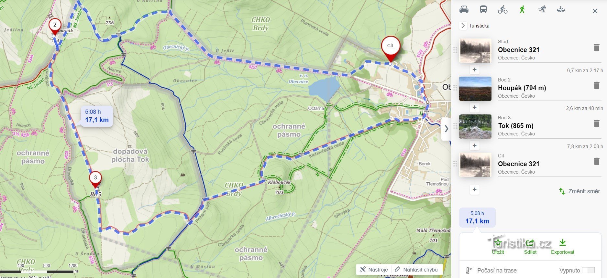Remove Tok (865 m) waypoint
Image resolution: width=607 pixels, height=278 pixels.
(596, 123)
